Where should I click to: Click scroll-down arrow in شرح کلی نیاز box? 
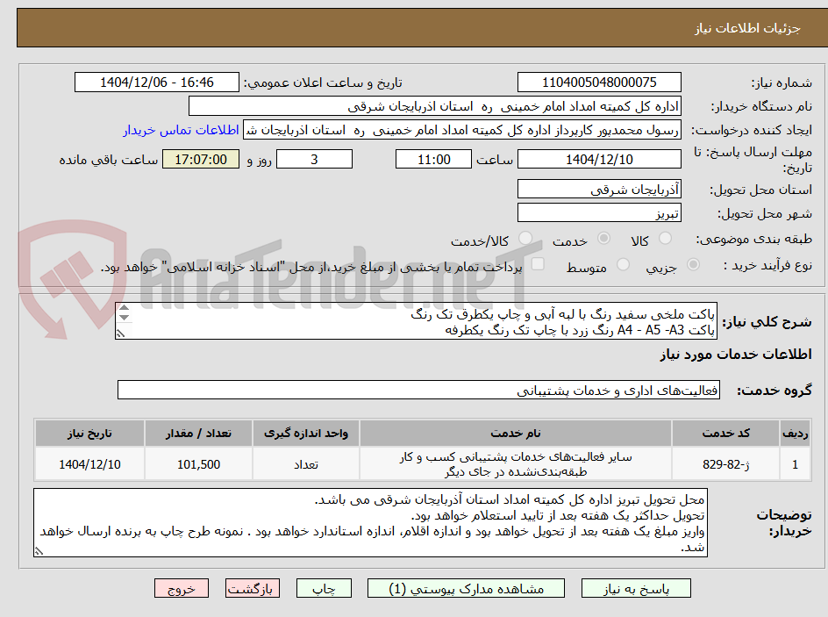pyautogui.click(x=124, y=317)
